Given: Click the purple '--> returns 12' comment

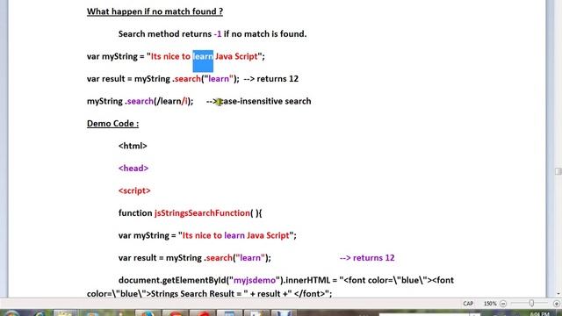Looking at the screenshot, I should [367, 258].
